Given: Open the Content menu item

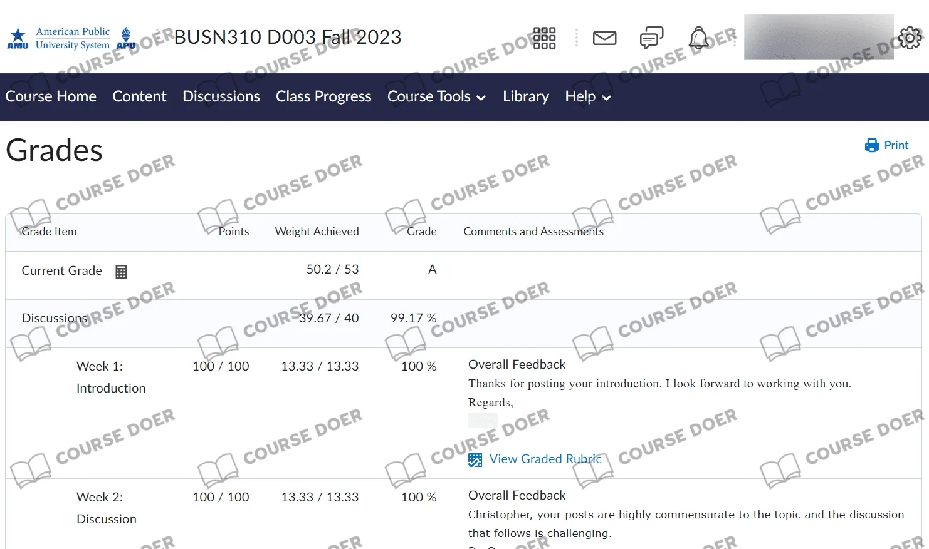Looking at the screenshot, I should 139,96.
